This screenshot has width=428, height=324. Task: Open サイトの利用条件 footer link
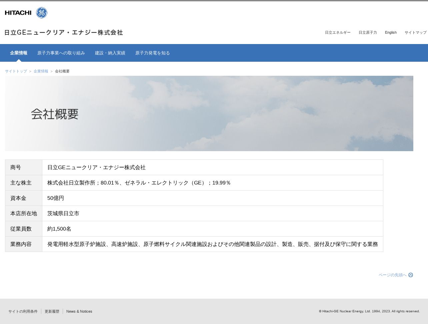click(23, 311)
